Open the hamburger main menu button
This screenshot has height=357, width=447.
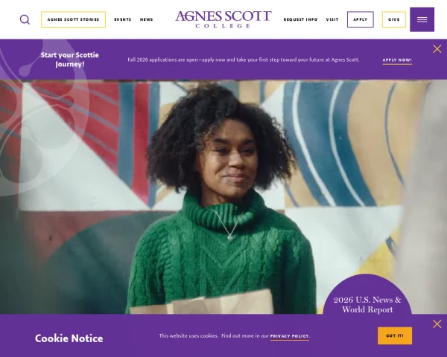[x=422, y=19]
